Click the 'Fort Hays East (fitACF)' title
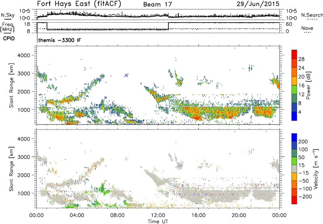Image resolution: width=323 pixels, height=224 pixels. (79, 4)
